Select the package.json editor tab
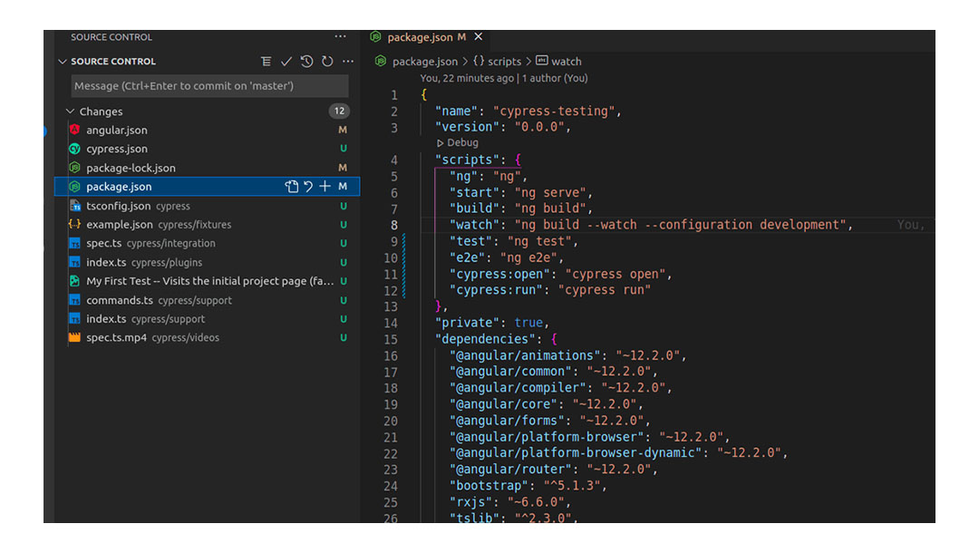The image size is (979, 553). click(419, 37)
